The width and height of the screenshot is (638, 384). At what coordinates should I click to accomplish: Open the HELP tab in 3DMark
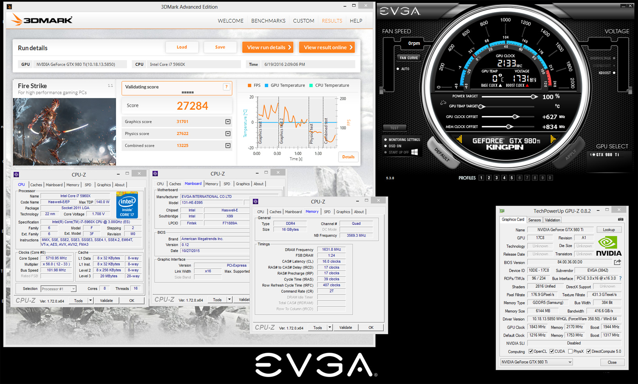click(x=356, y=21)
